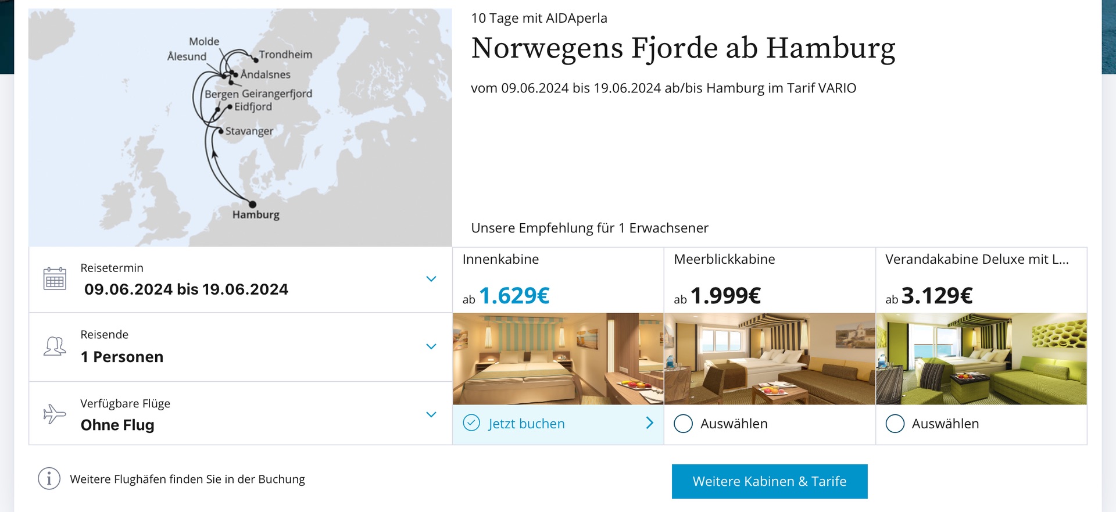Expand the Verfügbare Flüge dropdown
Viewport: 1116px width, 512px height.
pos(431,414)
